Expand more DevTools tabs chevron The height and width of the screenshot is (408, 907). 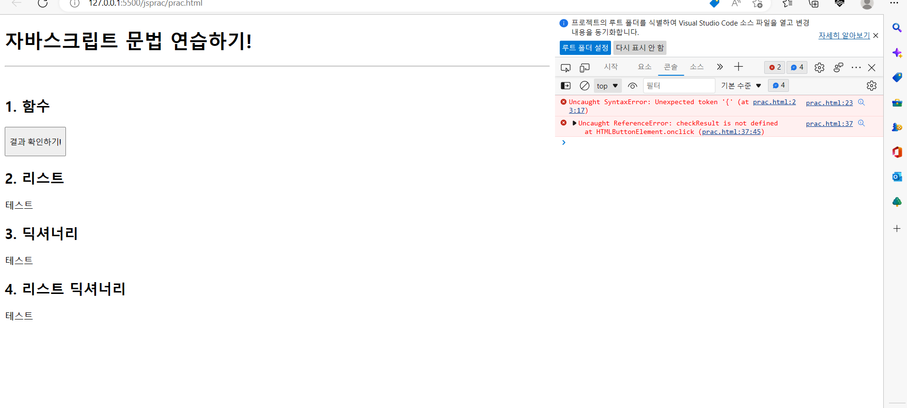(720, 67)
